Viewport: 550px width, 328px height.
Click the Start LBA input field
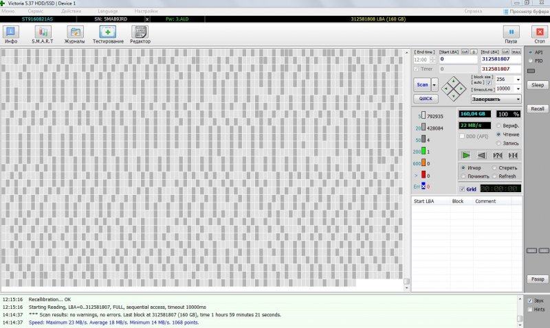pos(458,60)
